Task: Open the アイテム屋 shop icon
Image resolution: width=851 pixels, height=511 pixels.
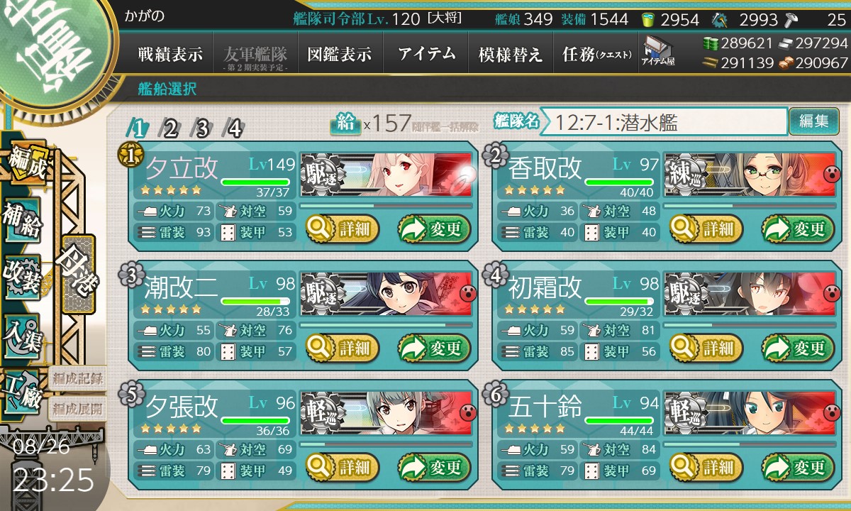Action: coord(657,52)
